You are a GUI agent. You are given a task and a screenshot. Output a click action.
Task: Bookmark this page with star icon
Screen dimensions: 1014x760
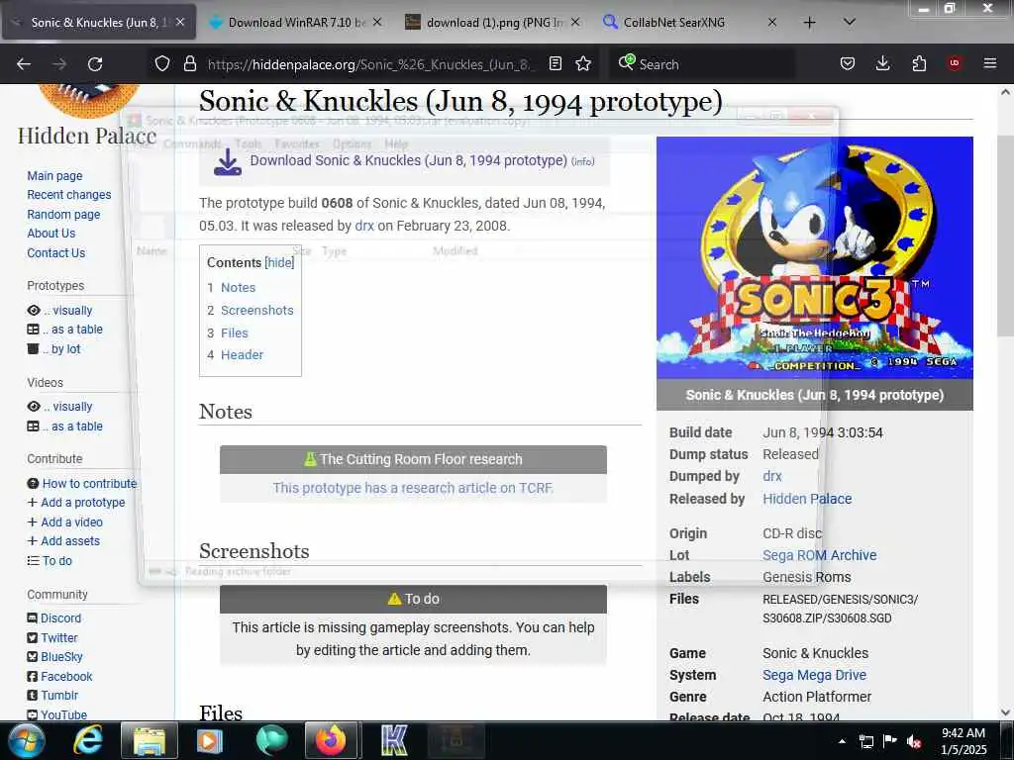[x=583, y=64]
